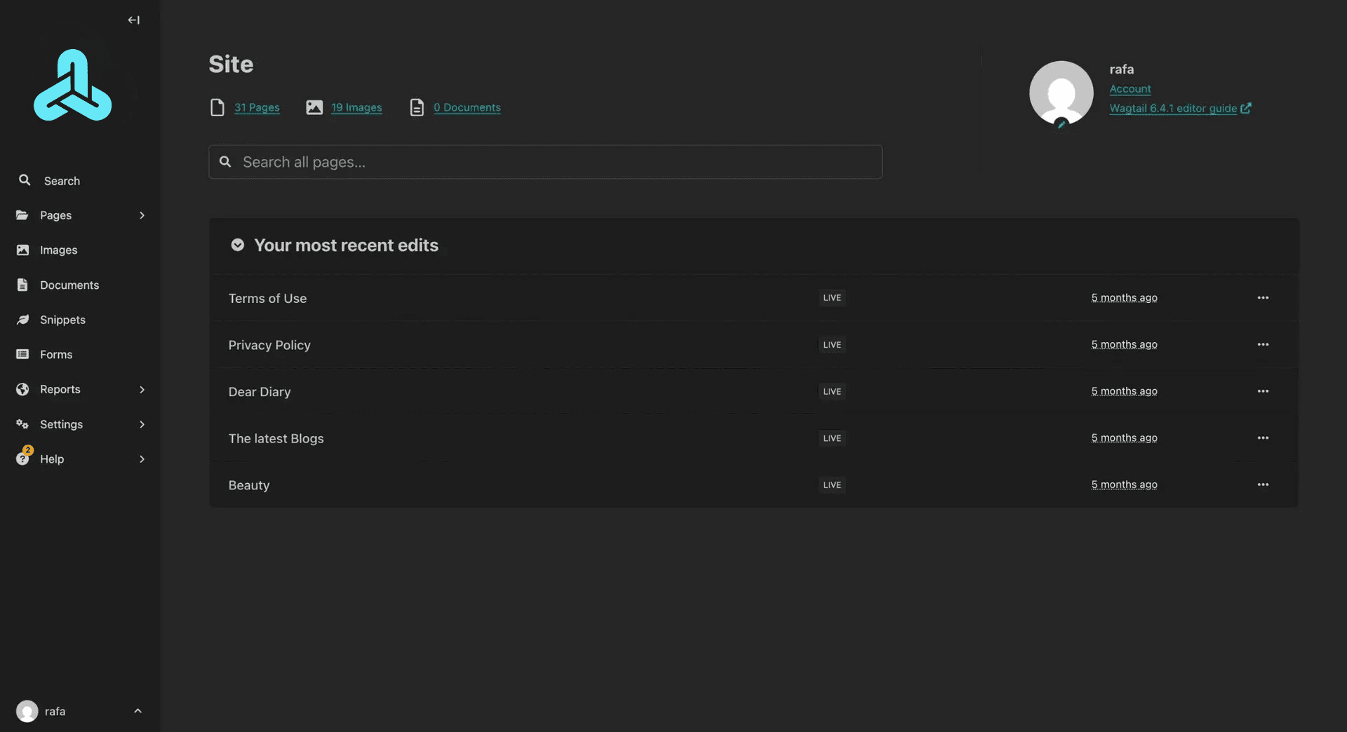This screenshot has width=1347, height=732.
Task: Open actions menu for Terms of Use
Action: click(1263, 298)
